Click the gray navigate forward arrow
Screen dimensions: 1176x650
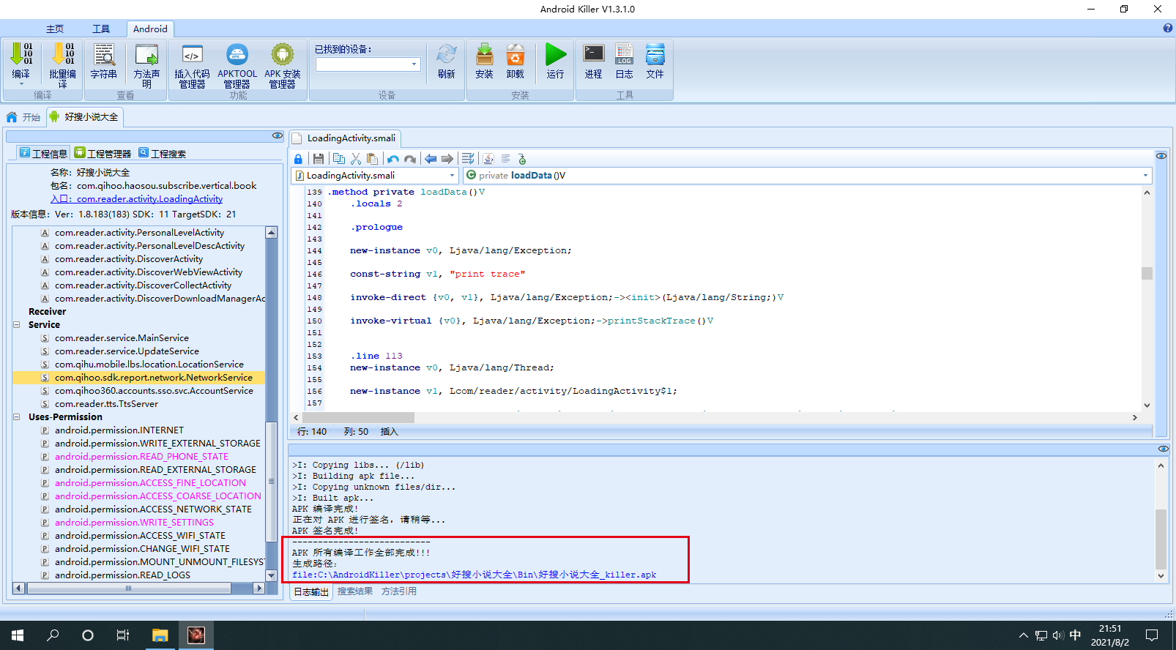447,159
